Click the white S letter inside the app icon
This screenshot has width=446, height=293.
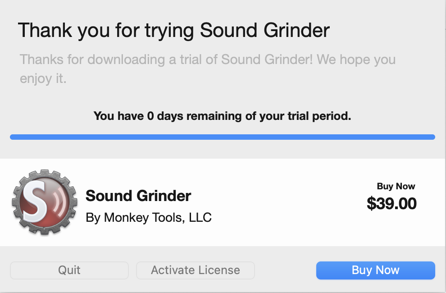pos(35,201)
